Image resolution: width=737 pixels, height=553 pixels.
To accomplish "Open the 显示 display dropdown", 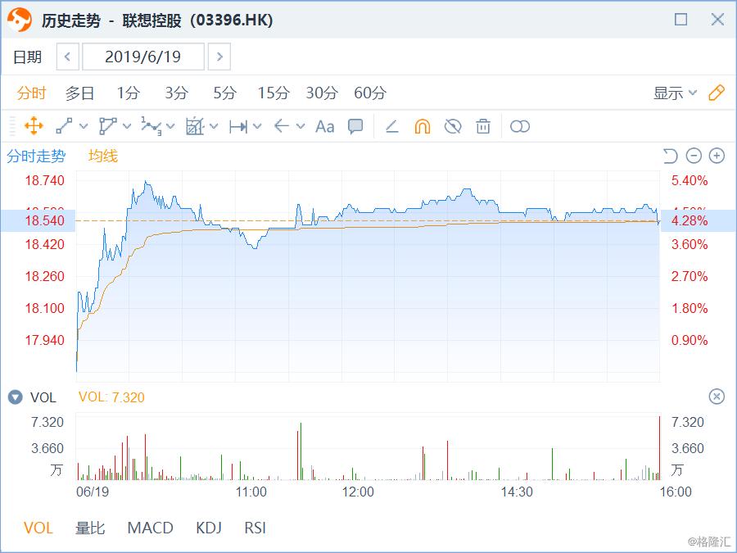I will point(675,93).
